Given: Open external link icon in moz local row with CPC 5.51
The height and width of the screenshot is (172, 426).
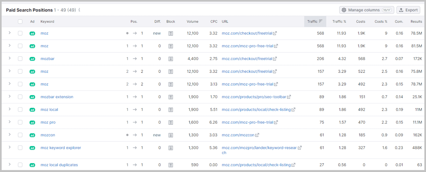Looking at the screenshot, I should click(x=293, y=110).
